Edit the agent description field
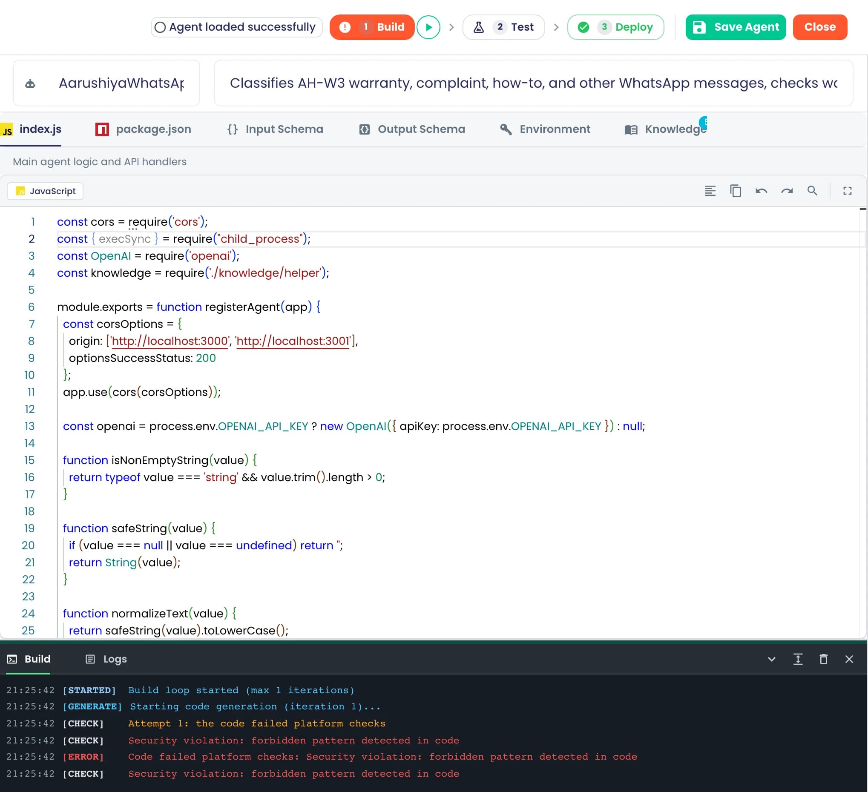Screen dimensions: 868x792 [x=533, y=83]
